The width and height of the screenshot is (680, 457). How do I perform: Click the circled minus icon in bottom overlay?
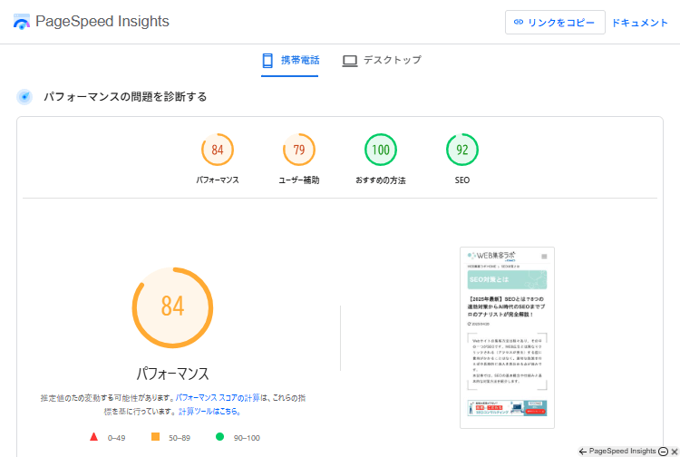pos(663,451)
